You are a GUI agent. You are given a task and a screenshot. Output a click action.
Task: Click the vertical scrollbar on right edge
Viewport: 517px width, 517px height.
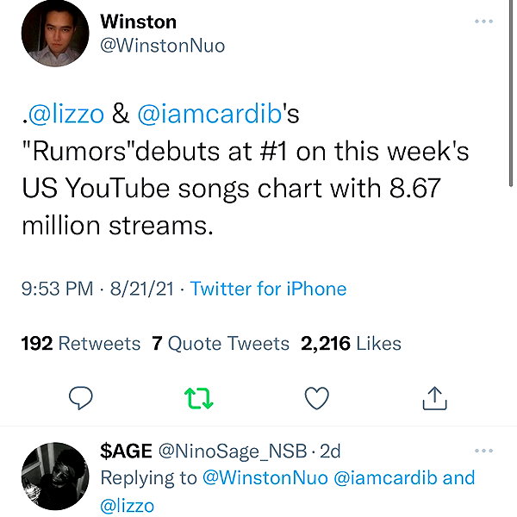tap(511, 94)
